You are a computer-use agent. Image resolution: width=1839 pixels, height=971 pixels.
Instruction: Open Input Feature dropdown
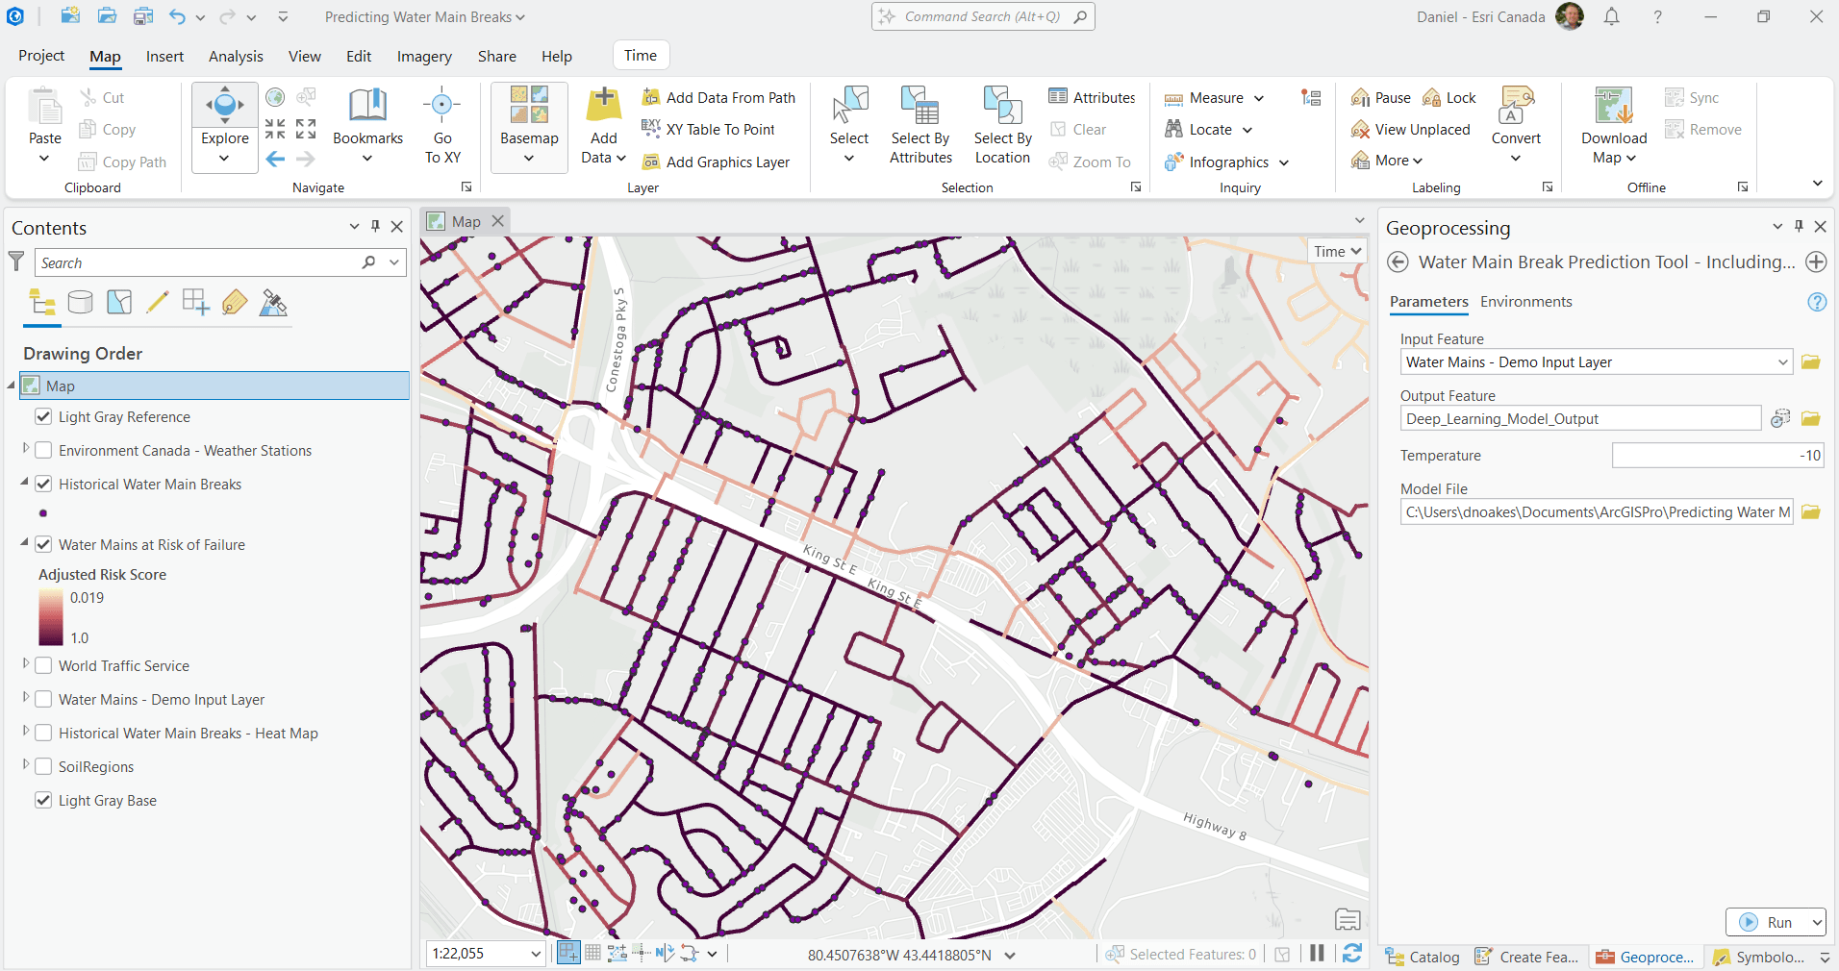(x=1782, y=362)
